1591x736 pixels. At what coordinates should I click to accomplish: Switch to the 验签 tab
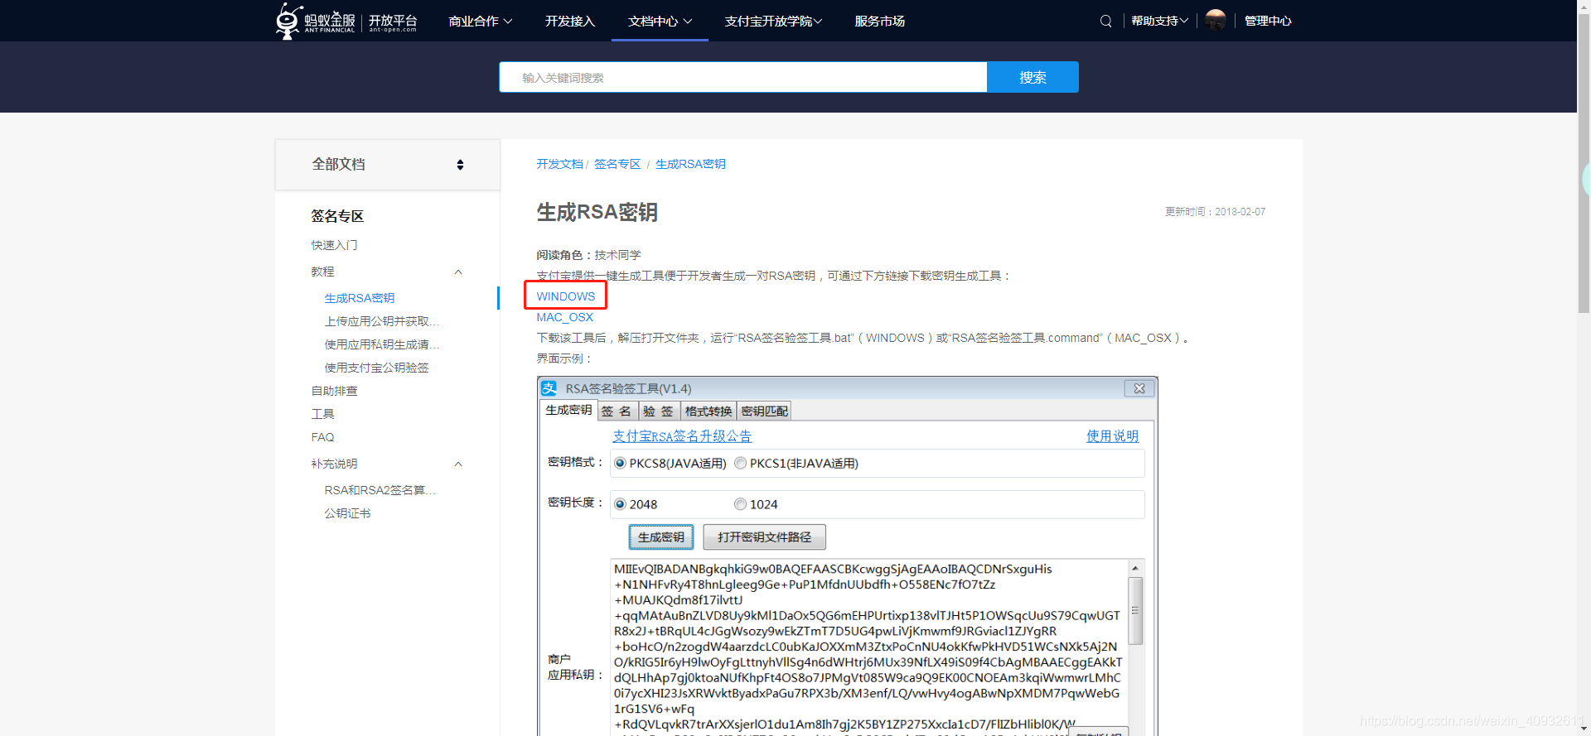pos(658,411)
